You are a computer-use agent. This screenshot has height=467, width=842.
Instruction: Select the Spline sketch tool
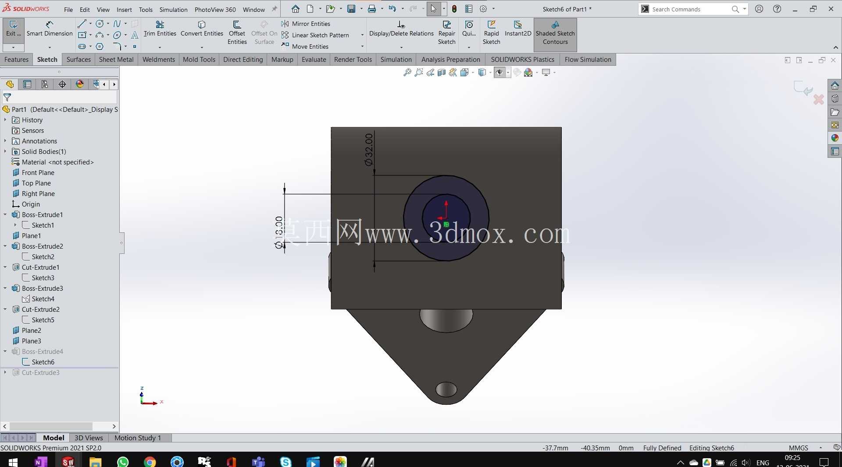click(117, 24)
